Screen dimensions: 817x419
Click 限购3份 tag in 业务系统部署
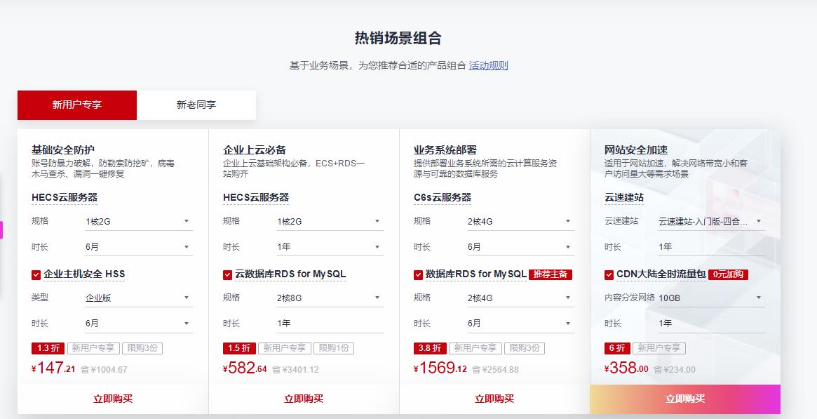(524, 348)
